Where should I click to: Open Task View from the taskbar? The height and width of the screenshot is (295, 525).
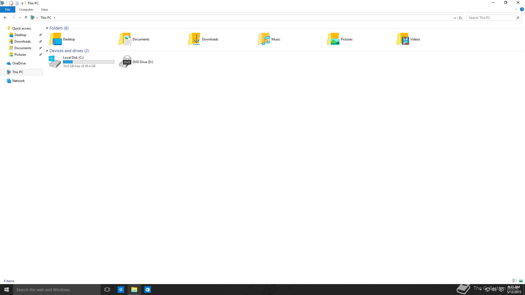click(x=107, y=290)
